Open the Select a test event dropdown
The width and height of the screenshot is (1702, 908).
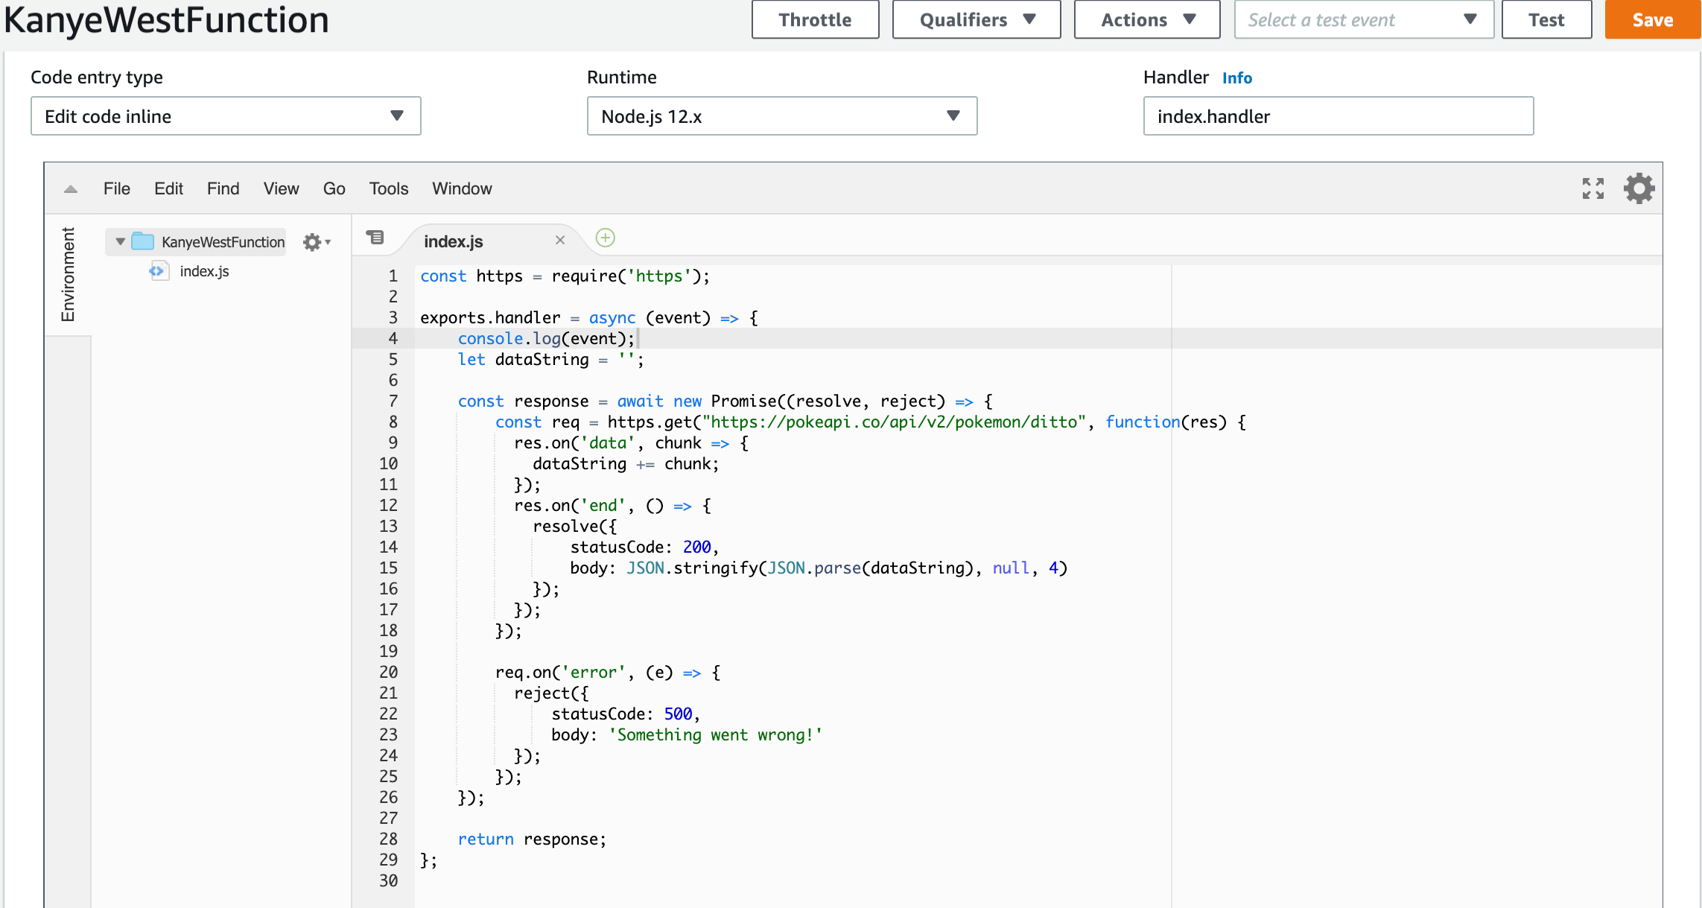click(1365, 20)
